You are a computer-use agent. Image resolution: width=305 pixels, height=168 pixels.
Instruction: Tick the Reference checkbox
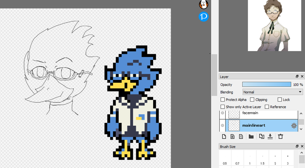tap(267, 107)
